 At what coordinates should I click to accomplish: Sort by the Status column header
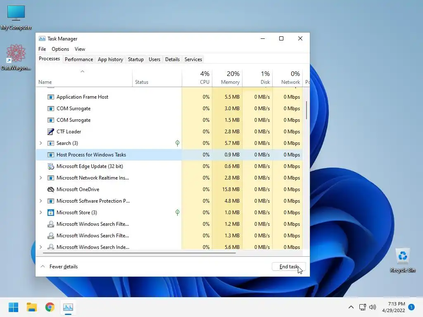pyautogui.click(x=157, y=78)
